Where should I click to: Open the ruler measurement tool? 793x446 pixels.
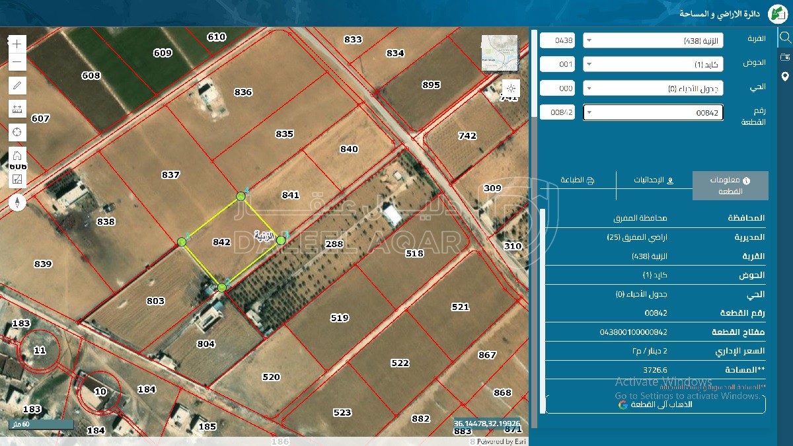[x=17, y=108]
